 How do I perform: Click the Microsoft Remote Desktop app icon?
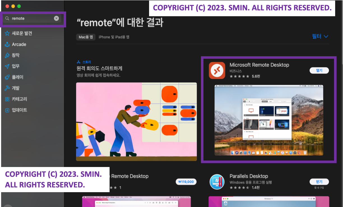[x=217, y=70]
